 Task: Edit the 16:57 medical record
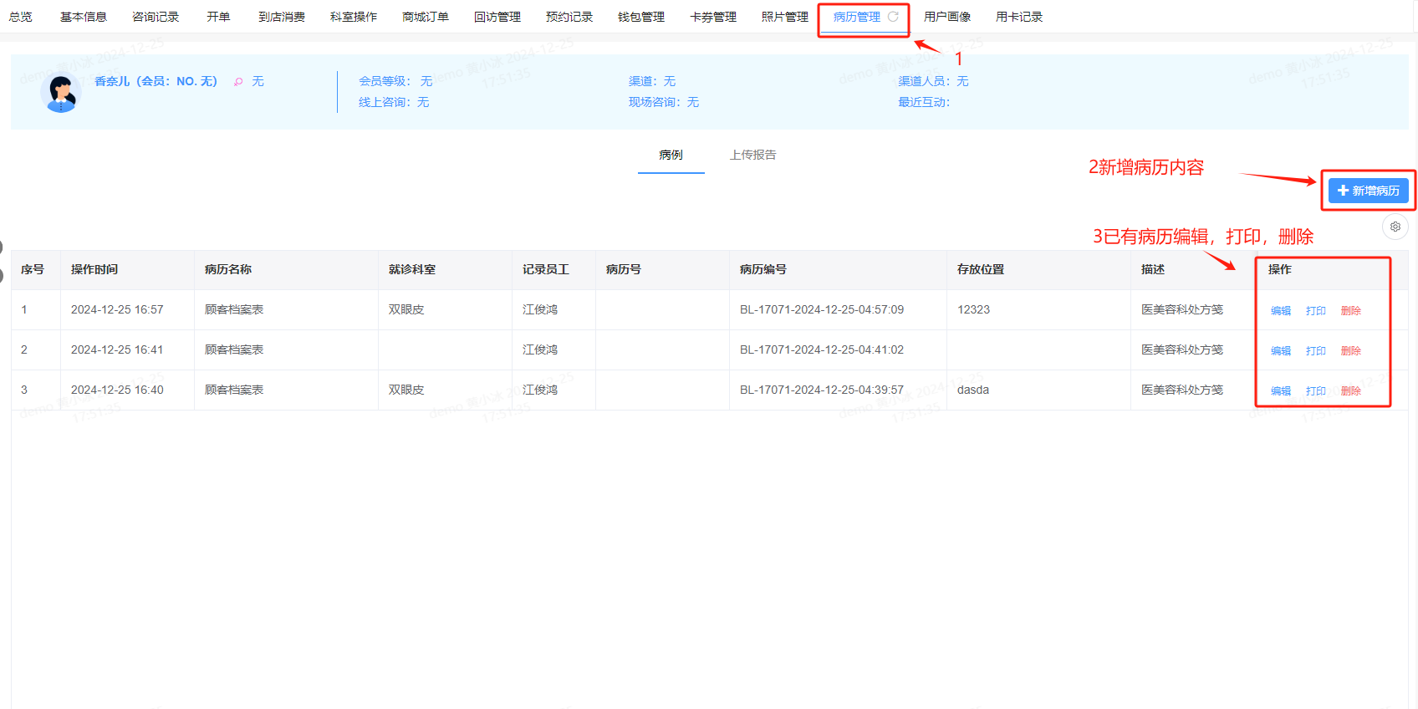[1280, 310]
